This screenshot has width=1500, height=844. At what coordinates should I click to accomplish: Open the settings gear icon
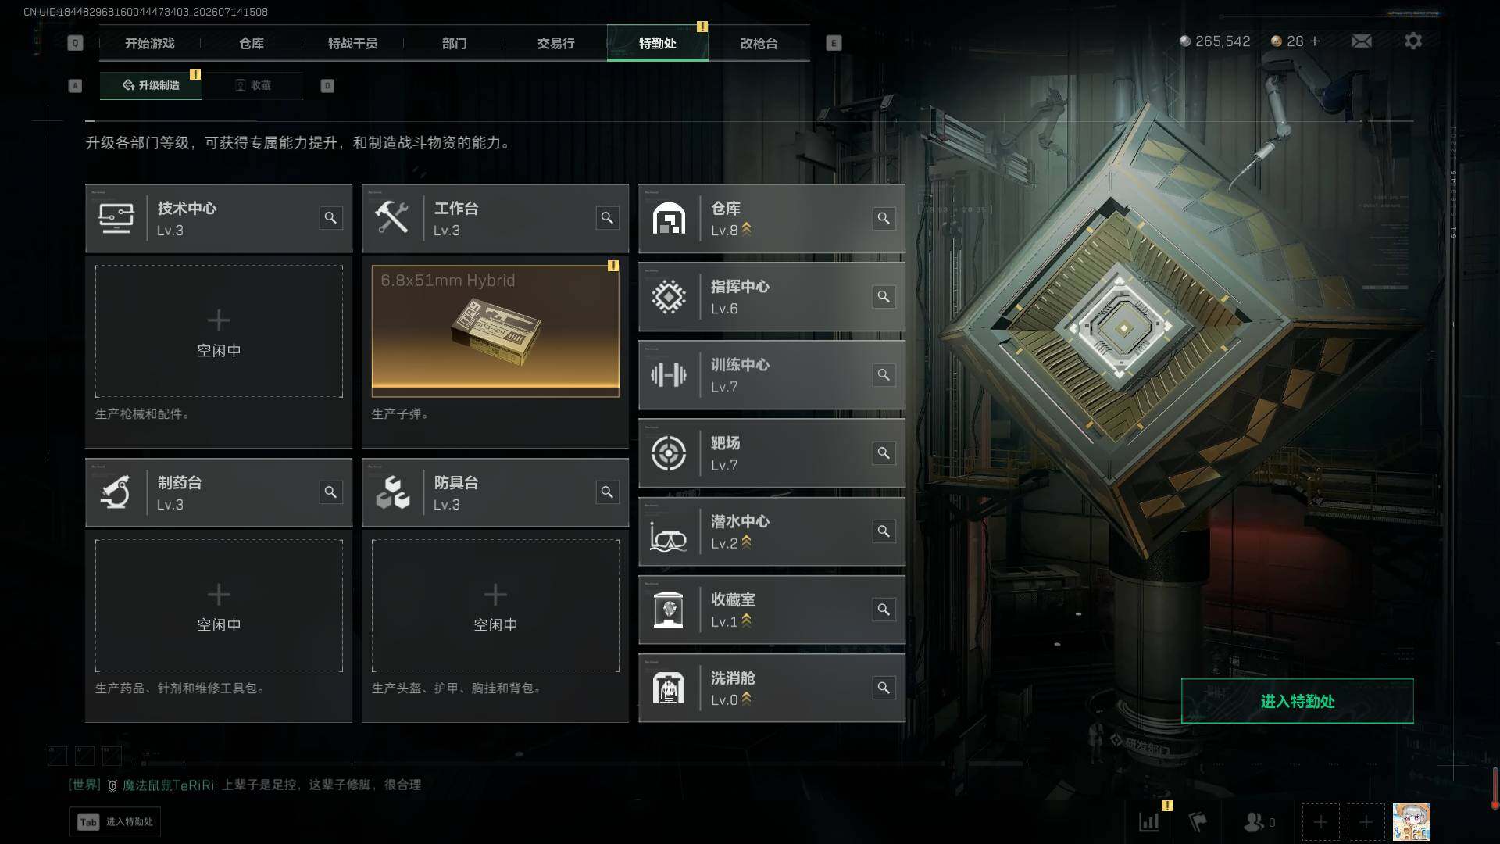(x=1412, y=41)
